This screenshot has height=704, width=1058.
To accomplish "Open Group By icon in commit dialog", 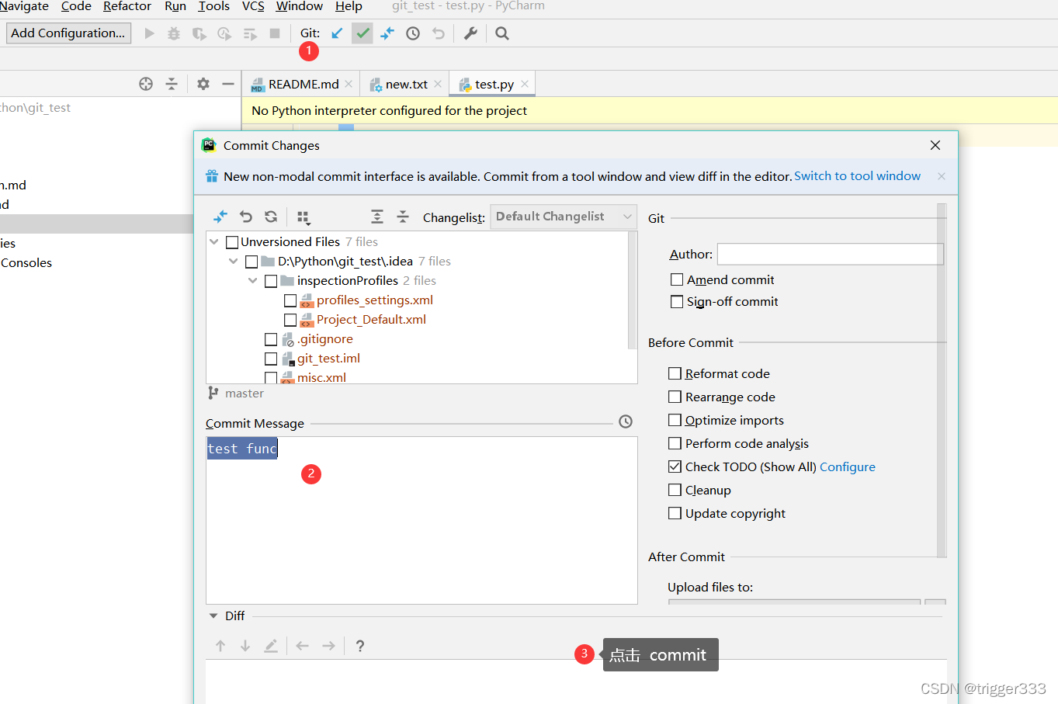I will click(304, 217).
